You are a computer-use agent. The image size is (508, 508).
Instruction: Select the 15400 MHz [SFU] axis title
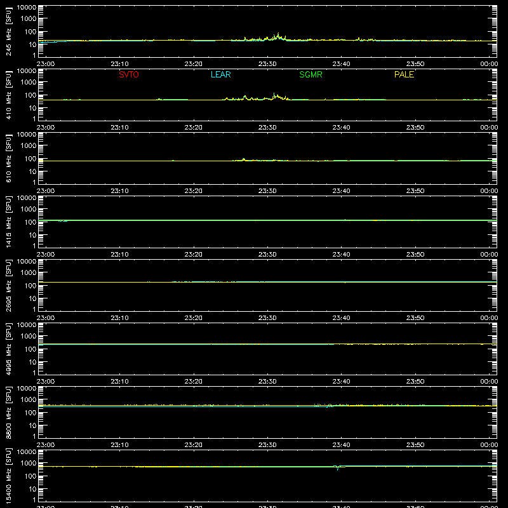tap(9, 476)
